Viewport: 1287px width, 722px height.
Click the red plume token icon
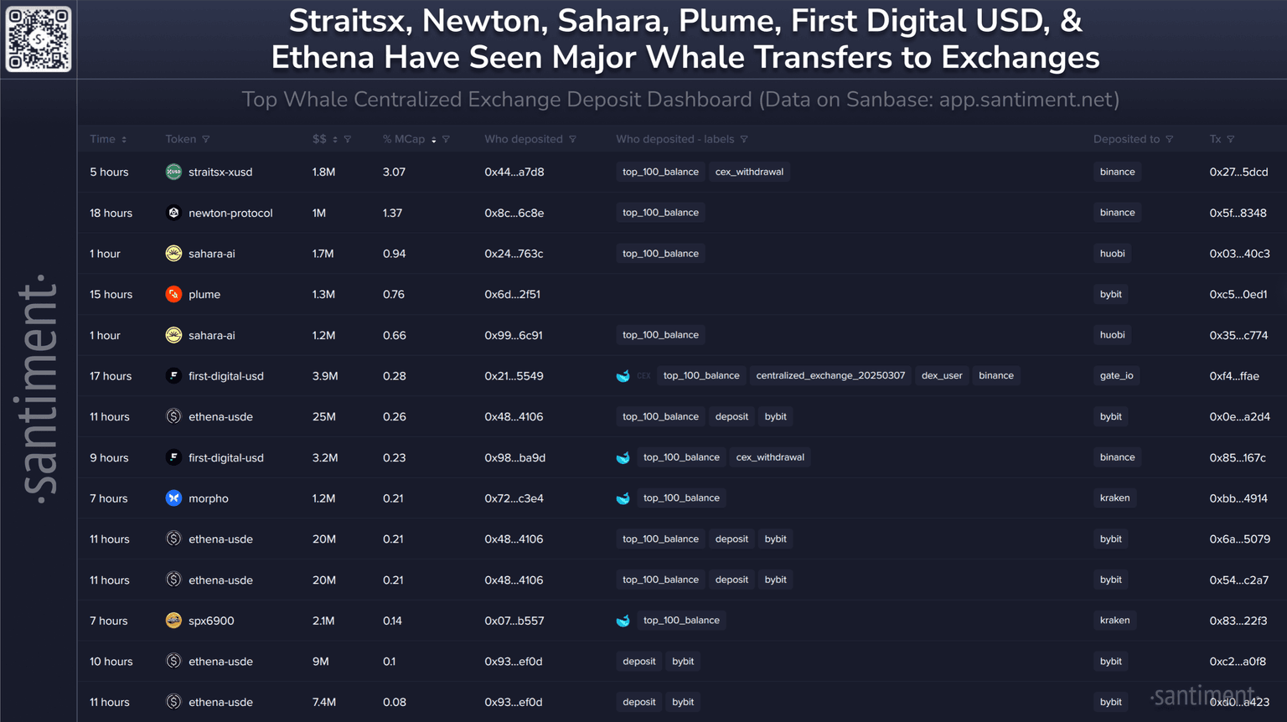tap(173, 294)
